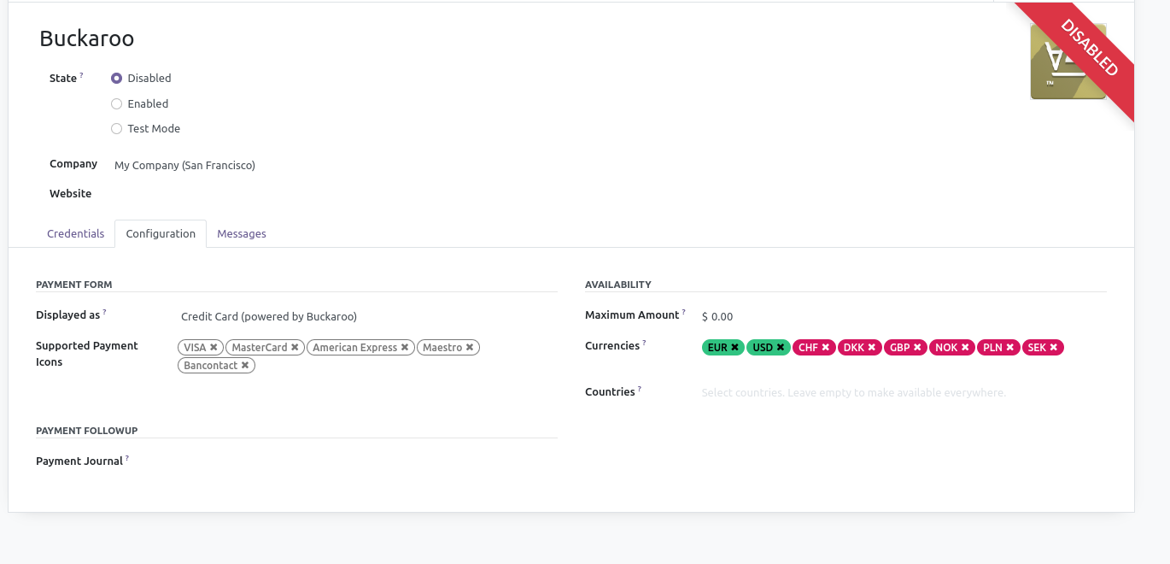Select the Enabled state radio button
This screenshot has width=1170, height=564.
[x=117, y=103]
